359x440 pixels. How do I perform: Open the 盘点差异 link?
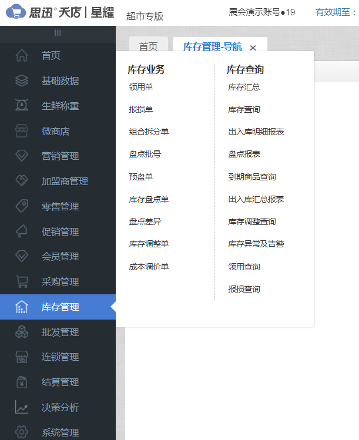pyautogui.click(x=145, y=221)
